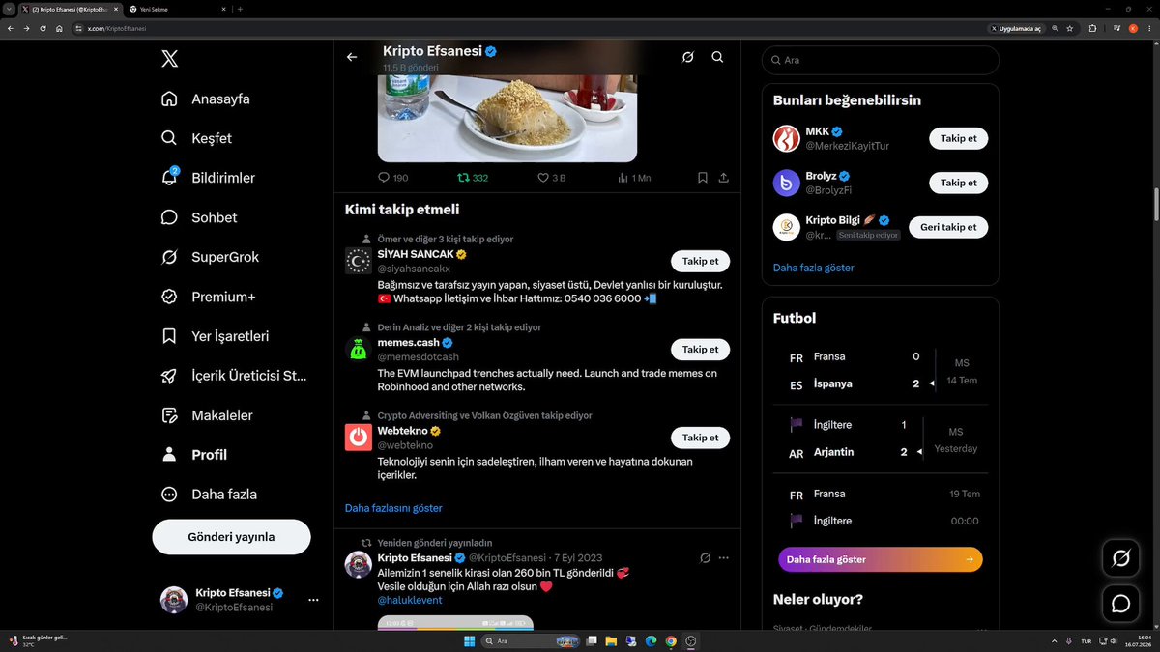Click the share icon on dessert post

724,178
